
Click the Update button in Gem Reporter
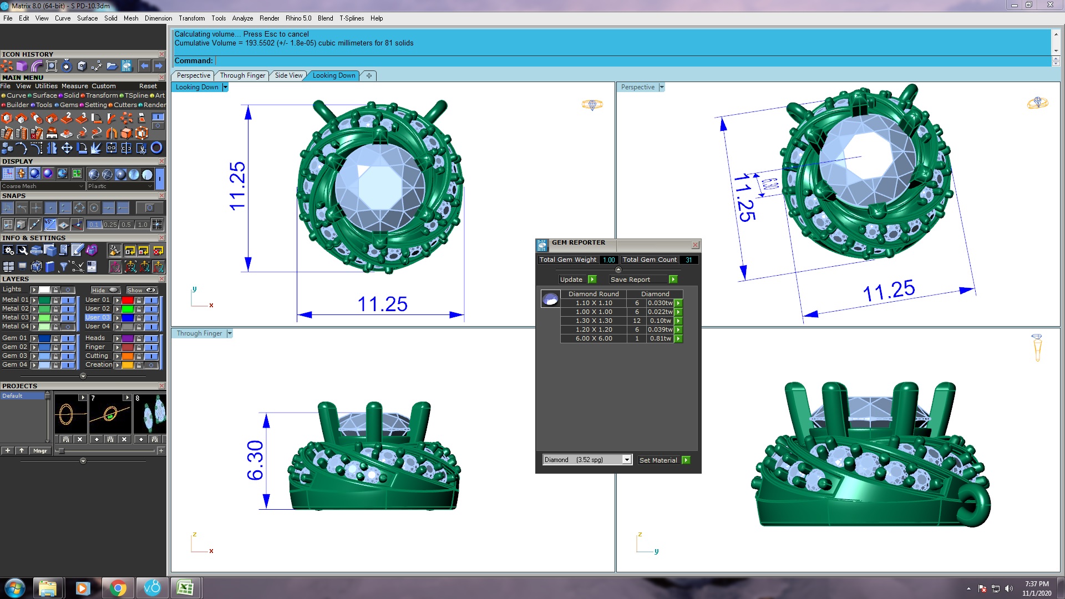[577, 280]
